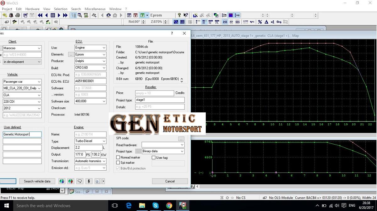Image resolution: width=377 pixels, height=211 pixels.
Task: Click the Displacement input field
Action: point(88,148)
